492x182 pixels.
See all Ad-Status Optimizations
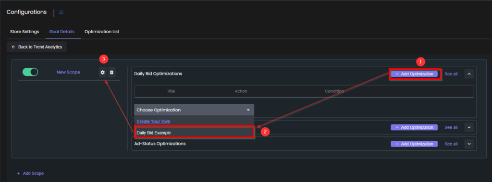451,144
